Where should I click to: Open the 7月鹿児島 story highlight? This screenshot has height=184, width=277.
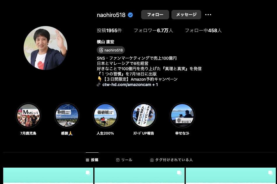click(x=28, y=115)
